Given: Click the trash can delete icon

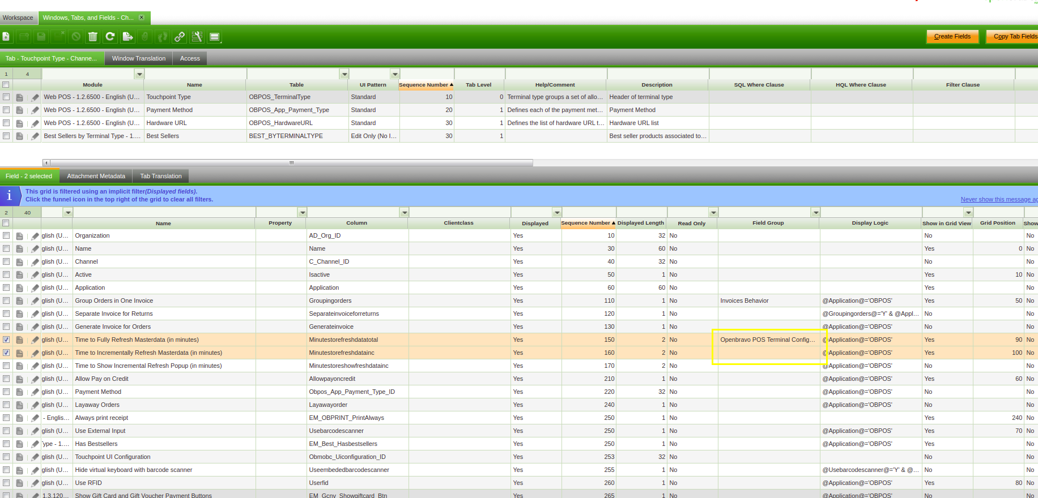Looking at the screenshot, I should tap(93, 37).
